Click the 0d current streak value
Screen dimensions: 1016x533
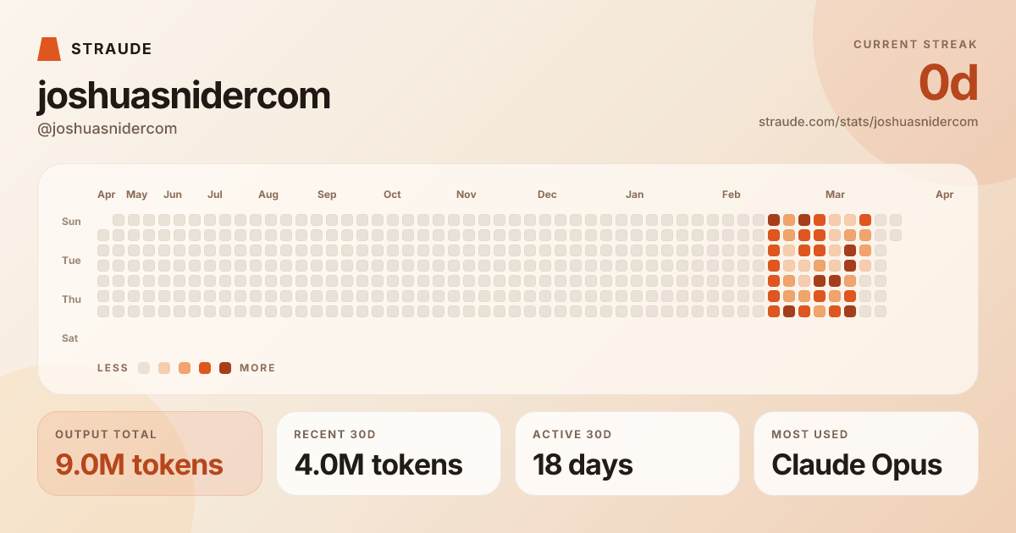[948, 83]
